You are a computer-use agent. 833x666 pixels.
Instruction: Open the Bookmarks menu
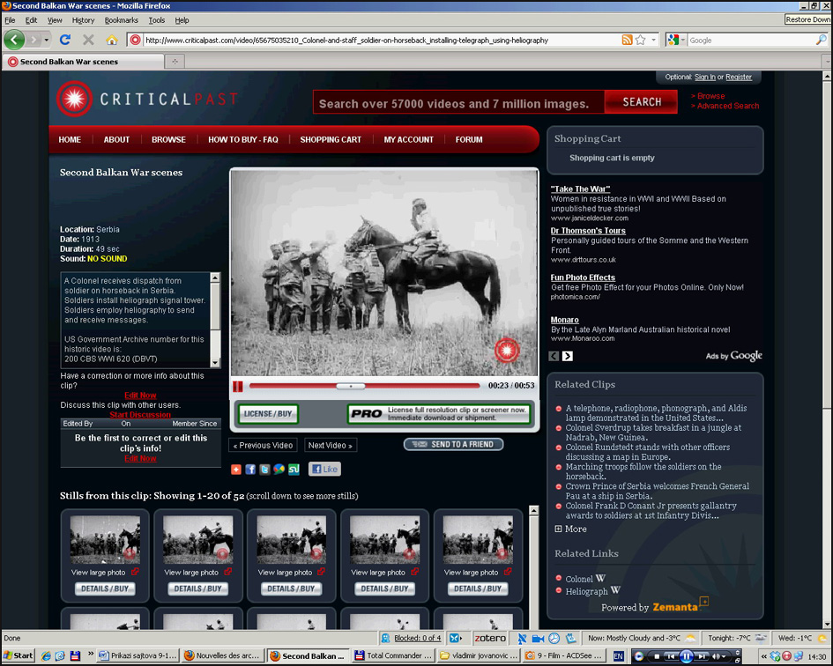(121, 20)
